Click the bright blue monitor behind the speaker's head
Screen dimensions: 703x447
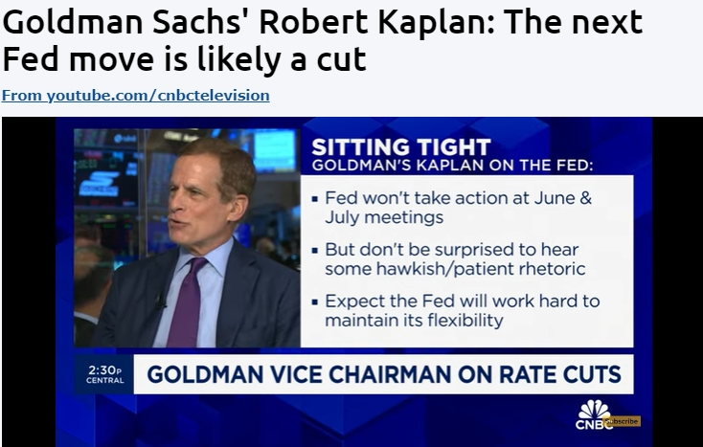(x=274, y=150)
